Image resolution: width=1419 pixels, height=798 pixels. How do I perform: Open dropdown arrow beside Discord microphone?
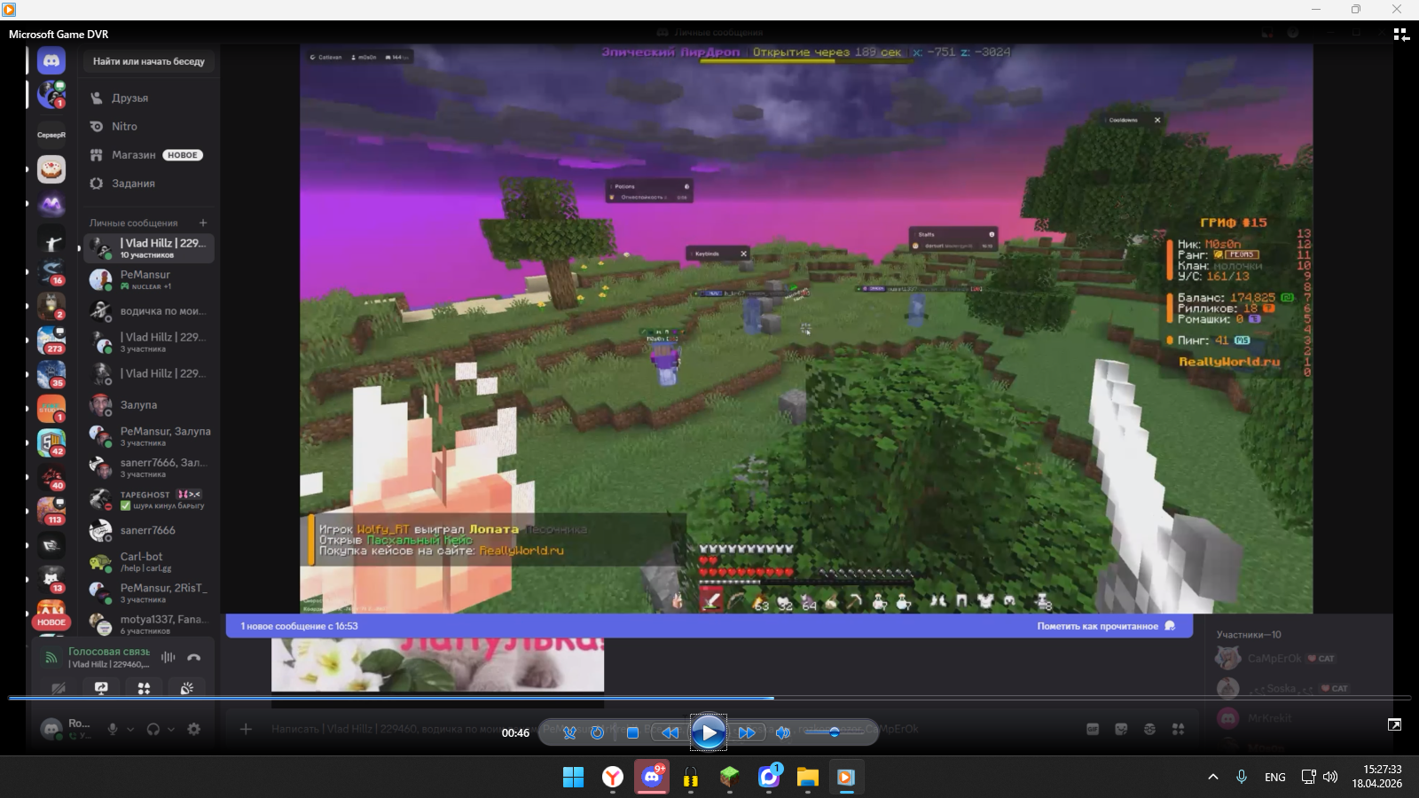pos(130,730)
